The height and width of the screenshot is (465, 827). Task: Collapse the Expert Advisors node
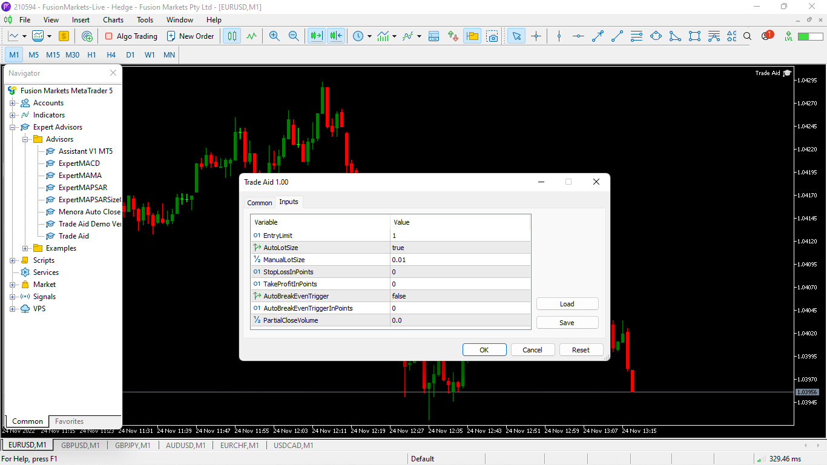(x=12, y=127)
